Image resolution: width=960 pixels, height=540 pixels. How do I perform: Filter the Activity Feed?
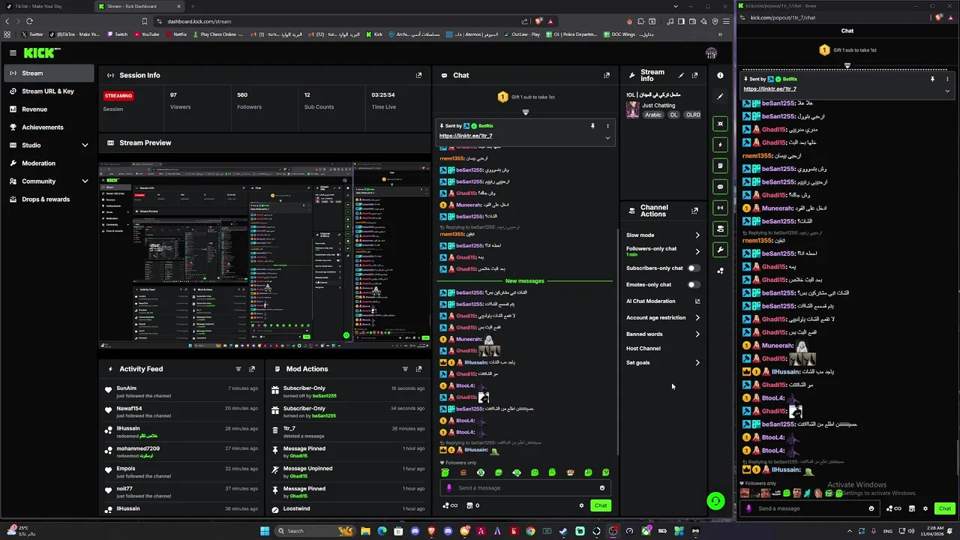coord(238,369)
